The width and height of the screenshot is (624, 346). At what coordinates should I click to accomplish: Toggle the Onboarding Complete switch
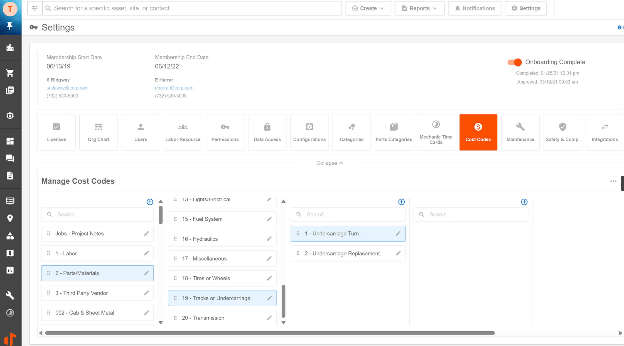pos(514,62)
